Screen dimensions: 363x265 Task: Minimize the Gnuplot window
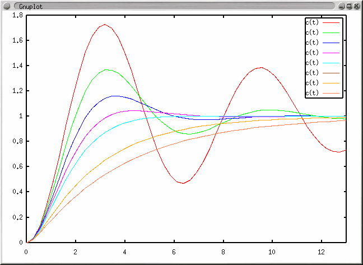pos(342,7)
